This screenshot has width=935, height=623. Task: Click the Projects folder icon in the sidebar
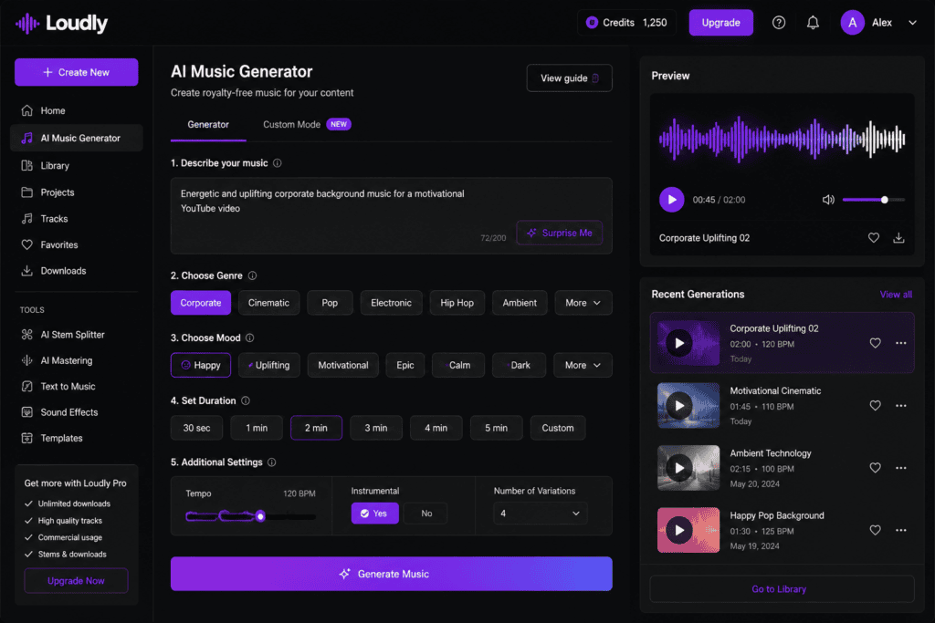(x=26, y=192)
